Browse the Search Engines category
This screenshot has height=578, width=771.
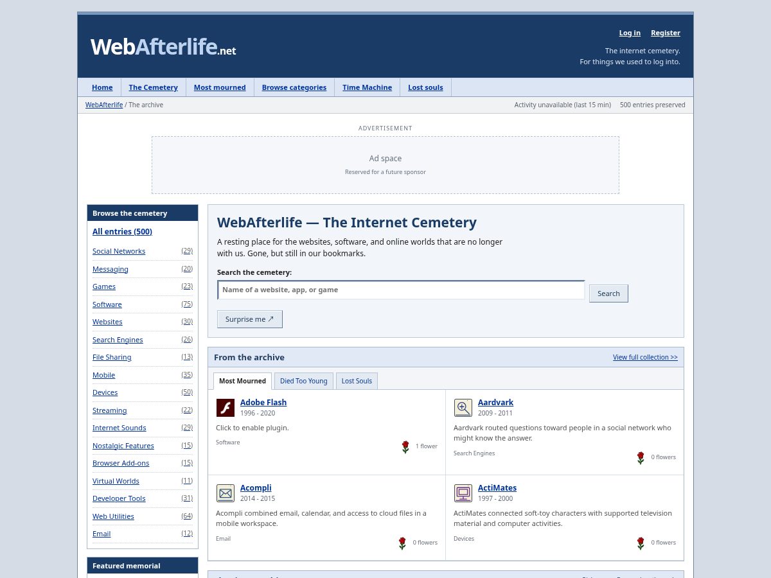118,340
